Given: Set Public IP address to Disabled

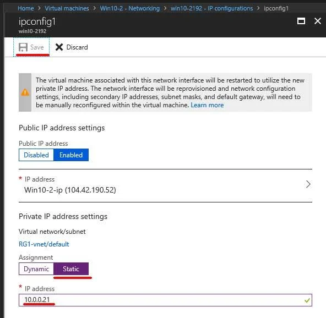Looking at the screenshot, I should [36, 155].
